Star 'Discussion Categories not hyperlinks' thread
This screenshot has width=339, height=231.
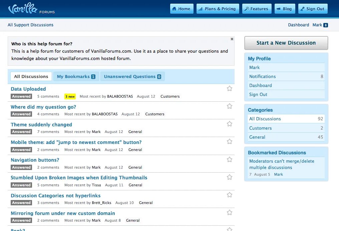tap(229, 195)
